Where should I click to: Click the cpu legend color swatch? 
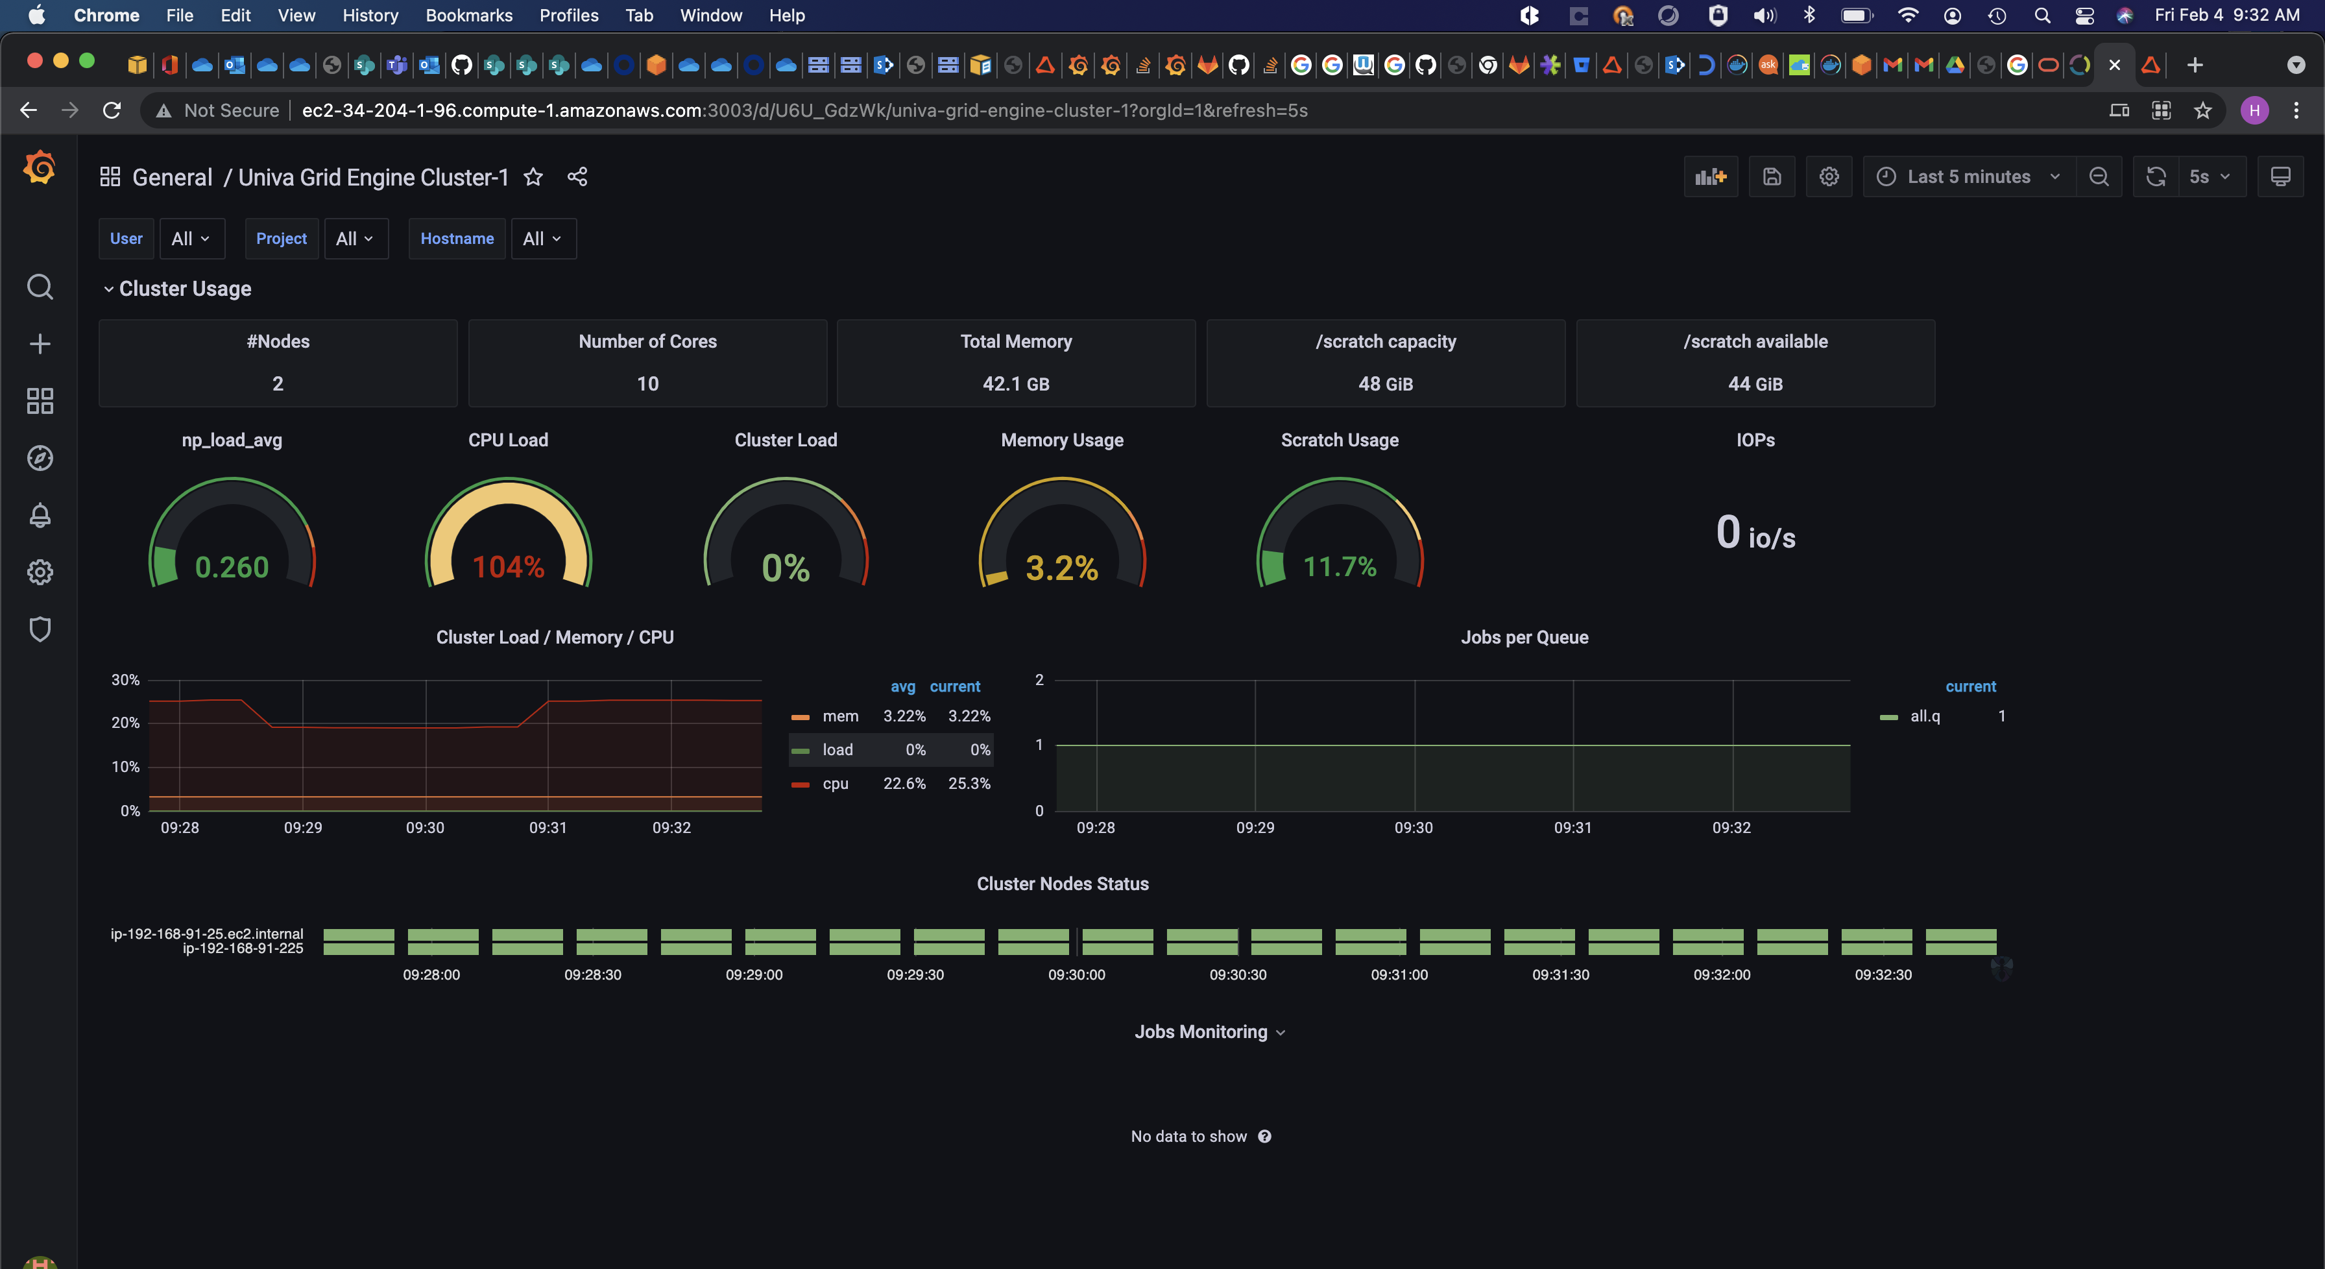point(800,784)
